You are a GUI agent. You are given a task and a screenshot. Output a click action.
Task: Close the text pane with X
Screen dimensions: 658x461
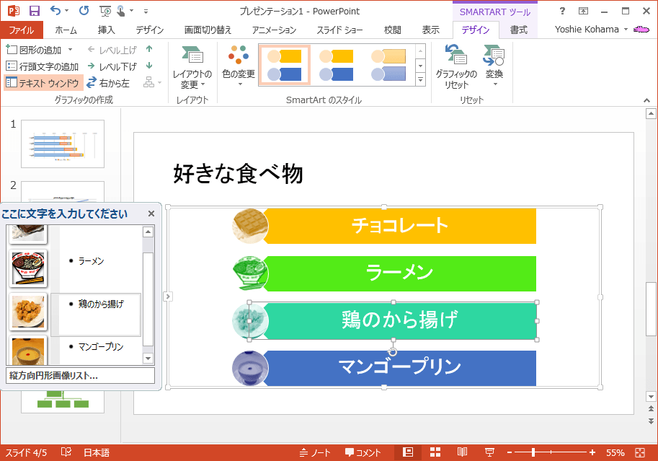[151, 214]
